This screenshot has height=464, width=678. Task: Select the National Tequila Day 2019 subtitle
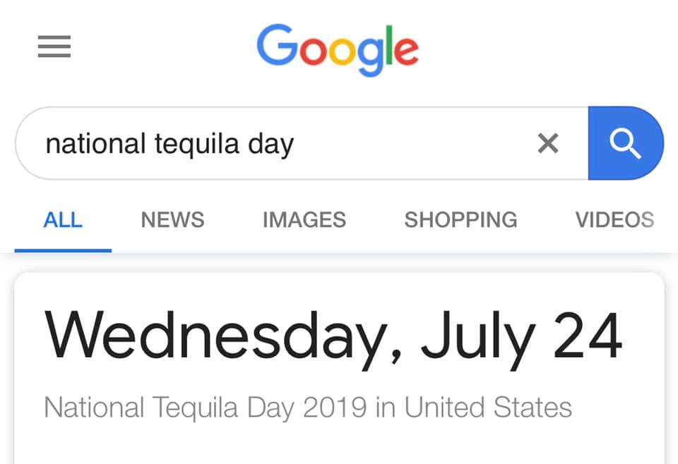[308, 407]
